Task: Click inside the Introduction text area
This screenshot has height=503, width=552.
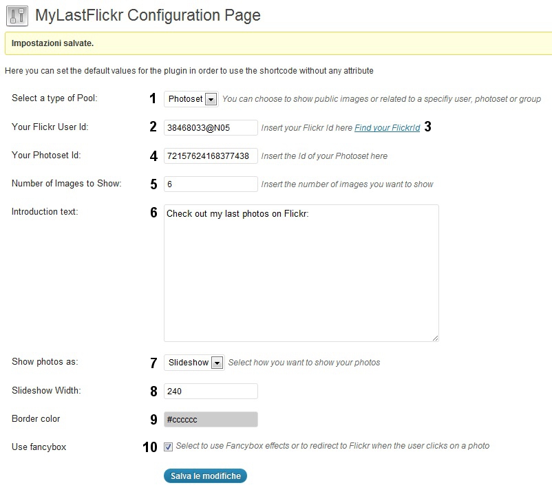Action: pos(301,273)
